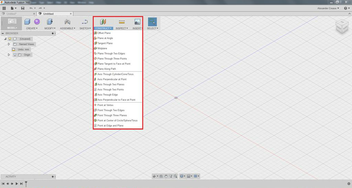
Task: Save the design with disk icon
Action: (x=23, y=8)
